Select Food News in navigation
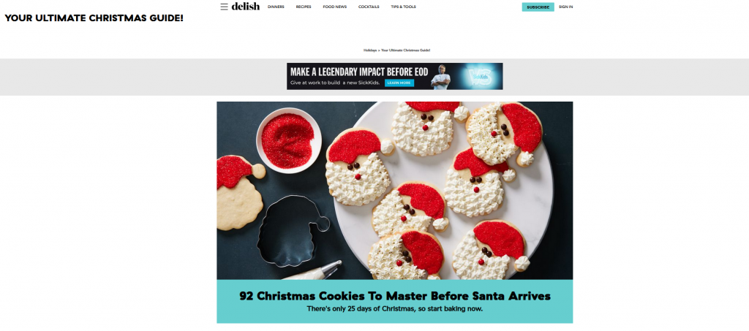Image resolution: width=749 pixels, height=331 pixels. point(335,7)
